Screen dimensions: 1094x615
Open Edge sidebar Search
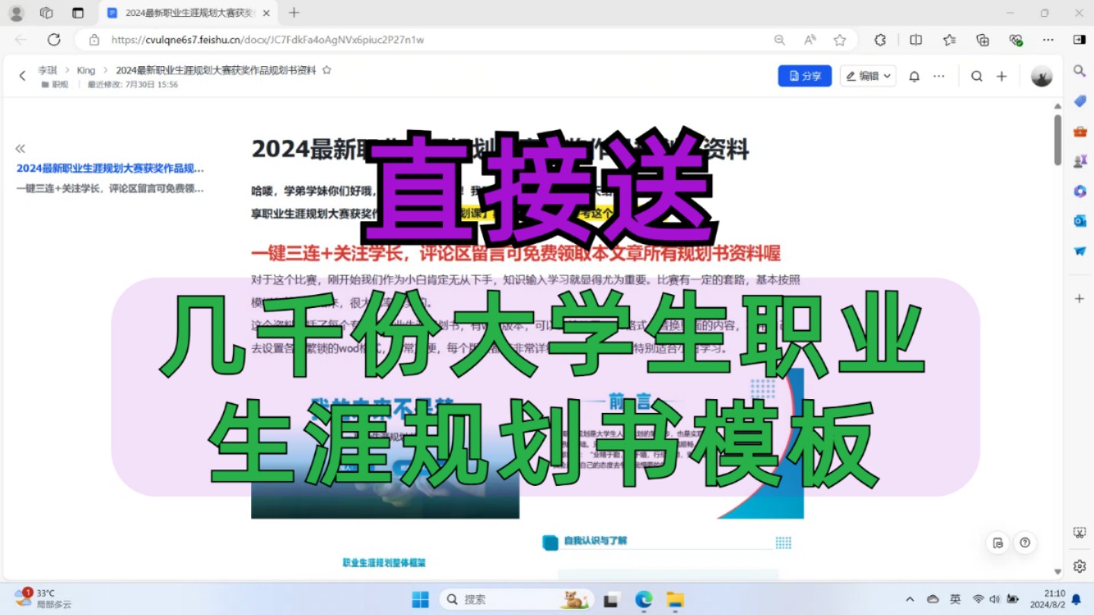tap(1079, 71)
